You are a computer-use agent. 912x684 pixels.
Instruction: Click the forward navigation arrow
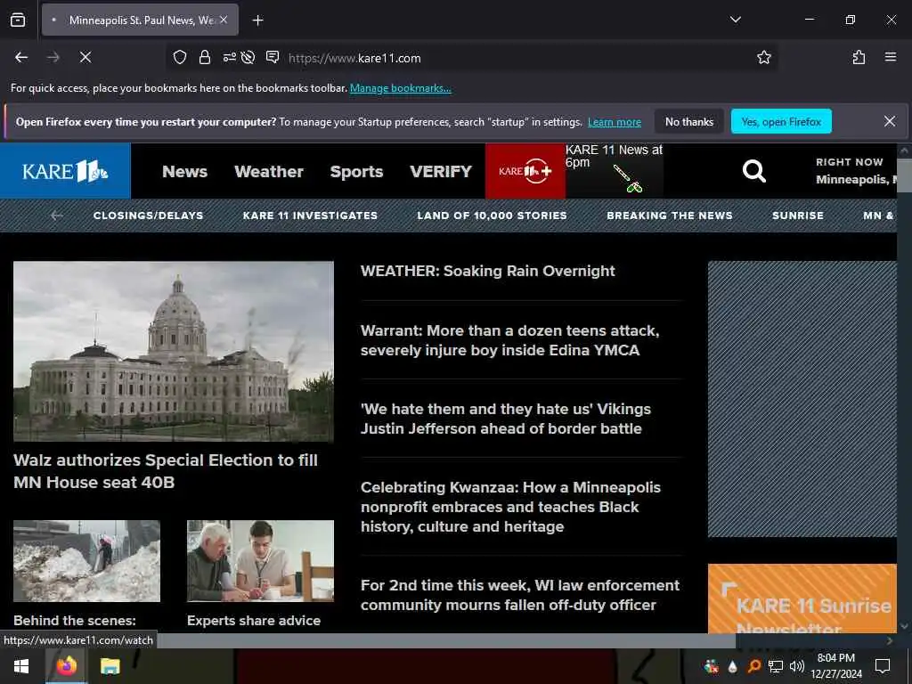pyautogui.click(x=53, y=57)
